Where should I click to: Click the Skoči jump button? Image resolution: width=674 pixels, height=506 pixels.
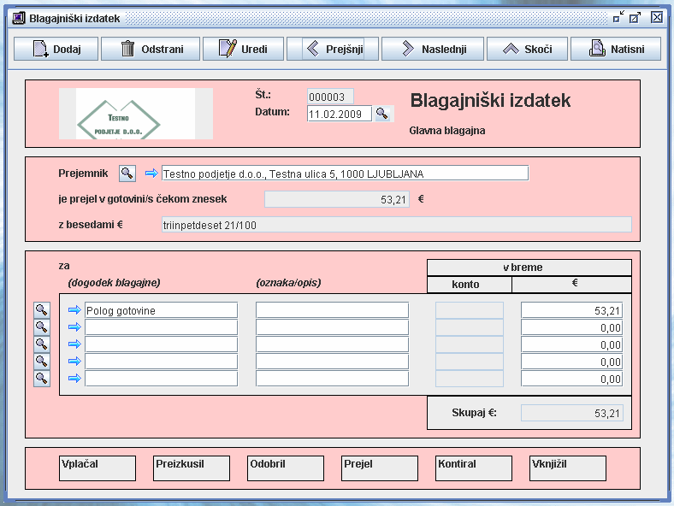(x=526, y=49)
